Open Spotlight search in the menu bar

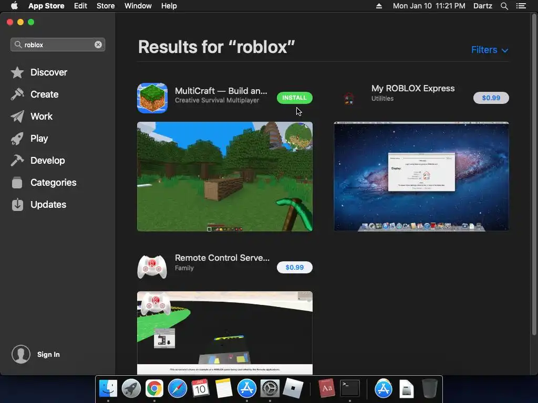click(504, 6)
